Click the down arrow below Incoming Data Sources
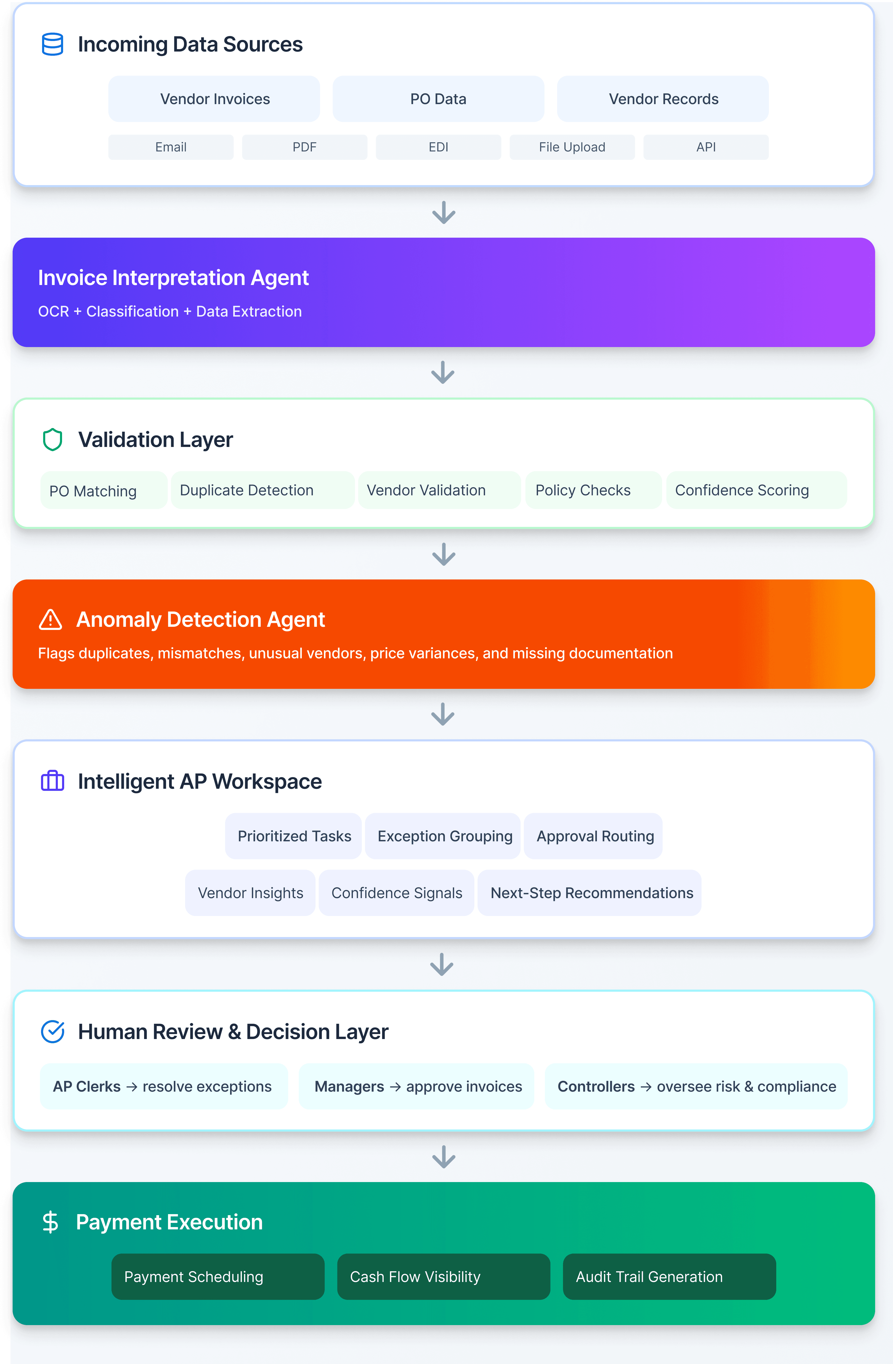The height and width of the screenshot is (1364, 893). tap(443, 213)
